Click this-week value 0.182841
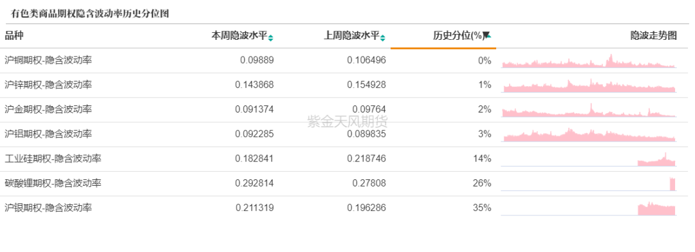The width and height of the screenshot is (695, 252). pos(254,159)
